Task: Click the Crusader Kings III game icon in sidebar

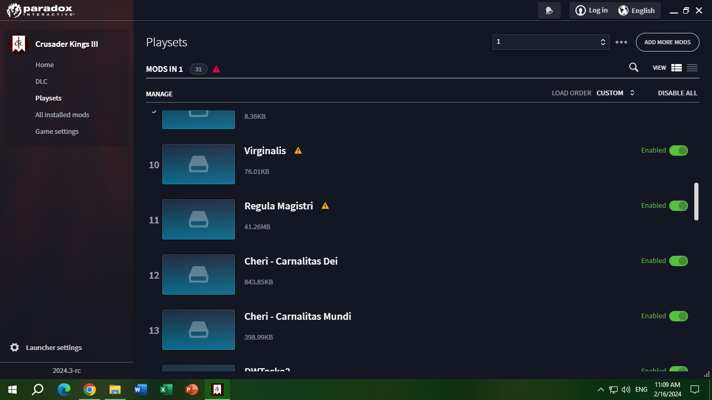Action: pos(19,44)
